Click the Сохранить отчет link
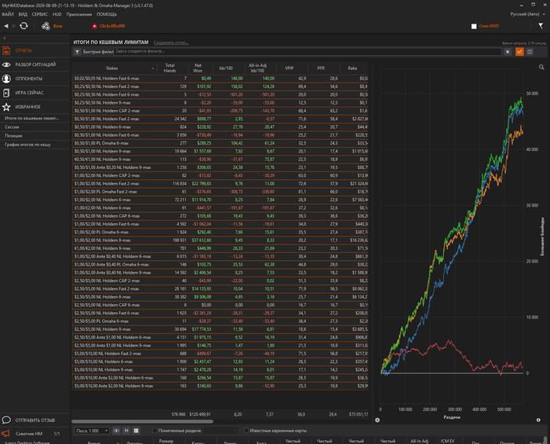 tap(171, 42)
